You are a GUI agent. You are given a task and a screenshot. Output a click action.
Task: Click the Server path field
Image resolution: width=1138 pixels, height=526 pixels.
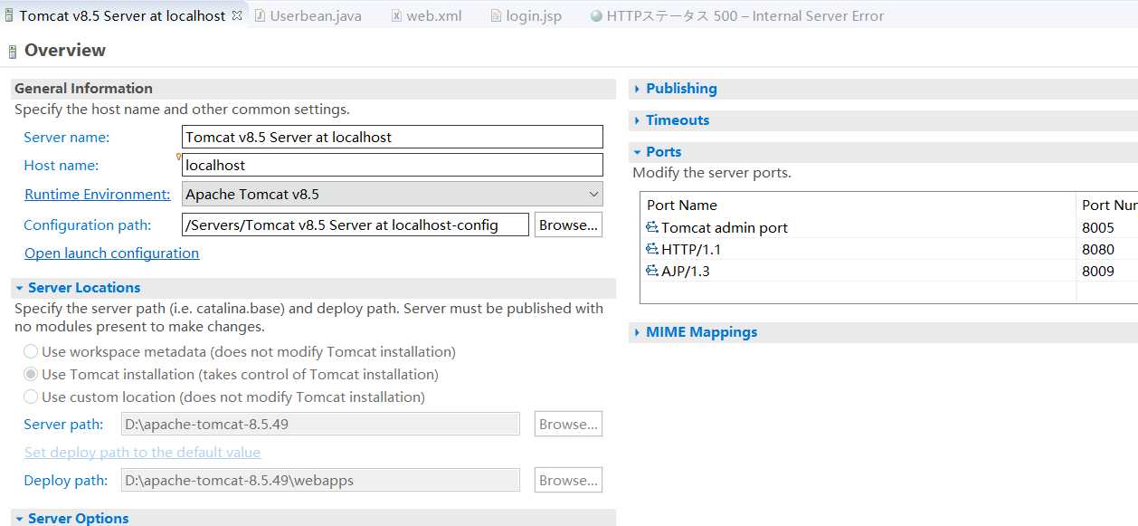tap(320, 424)
